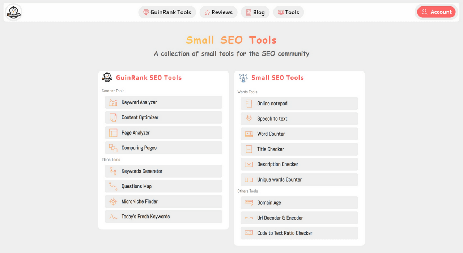Open the GuinRank Tools nav menu

167,12
